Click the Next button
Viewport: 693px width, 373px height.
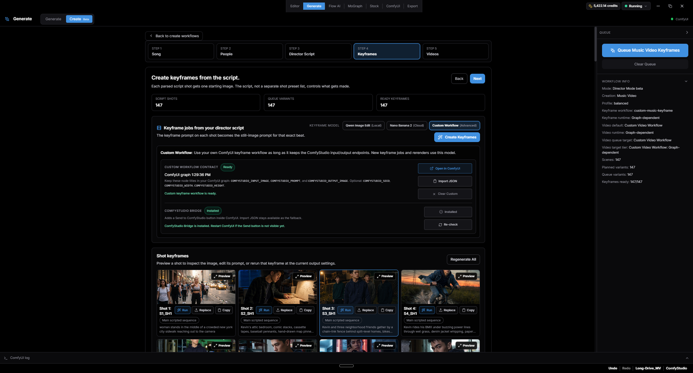point(477,78)
